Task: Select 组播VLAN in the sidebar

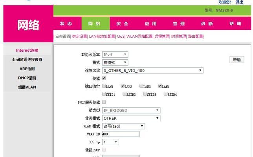Action: 27,87
